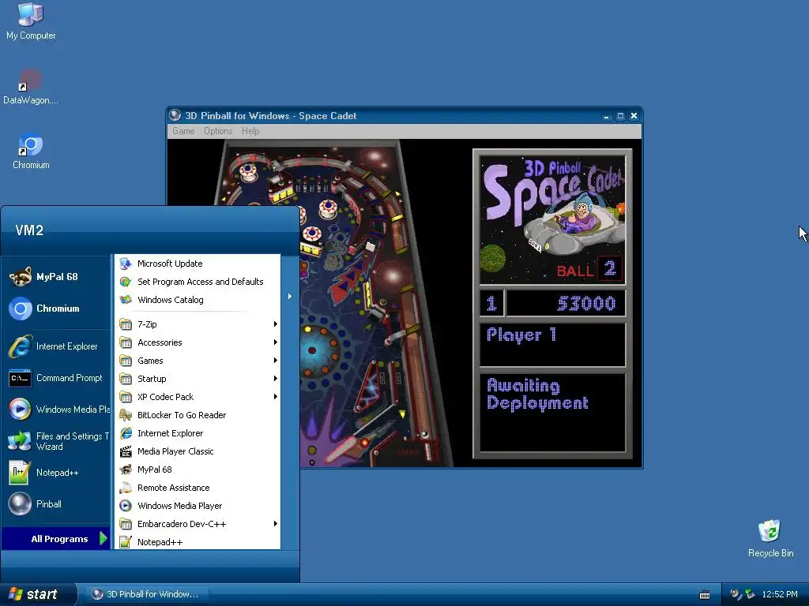This screenshot has height=606, width=809.
Task: Launch the Chromium desktop shortcut
Action: pos(31,151)
